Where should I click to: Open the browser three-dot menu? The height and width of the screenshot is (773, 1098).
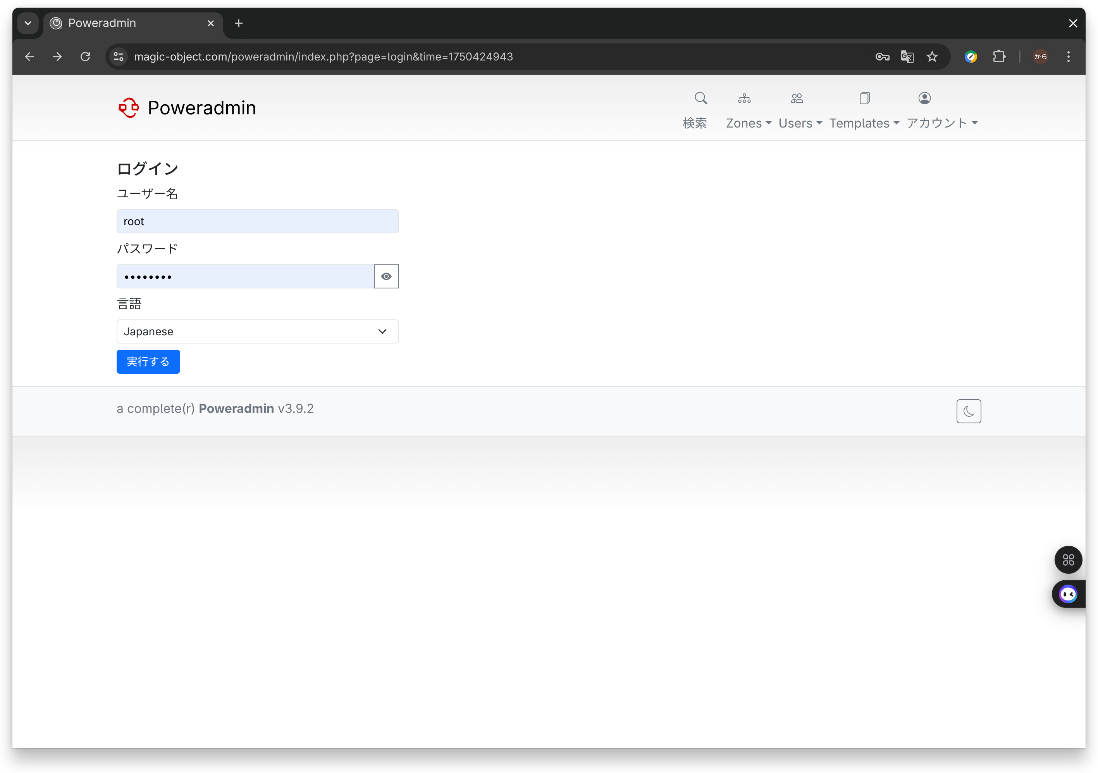(x=1068, y=57)
